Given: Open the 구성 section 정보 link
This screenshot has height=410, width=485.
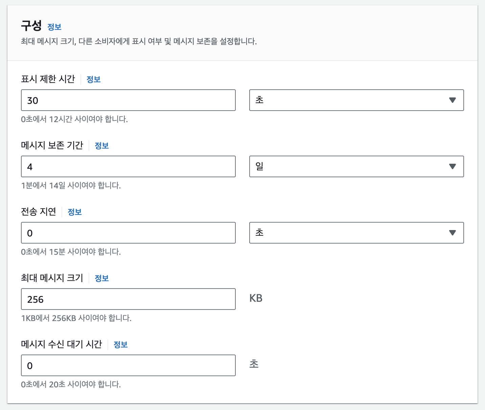Looking at the screenshot, I should [54, 27].
